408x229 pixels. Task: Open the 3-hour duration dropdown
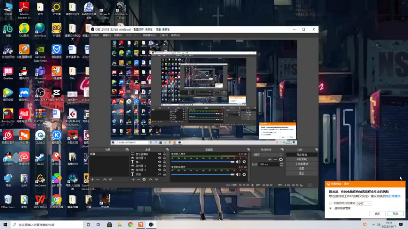(364, 203)
